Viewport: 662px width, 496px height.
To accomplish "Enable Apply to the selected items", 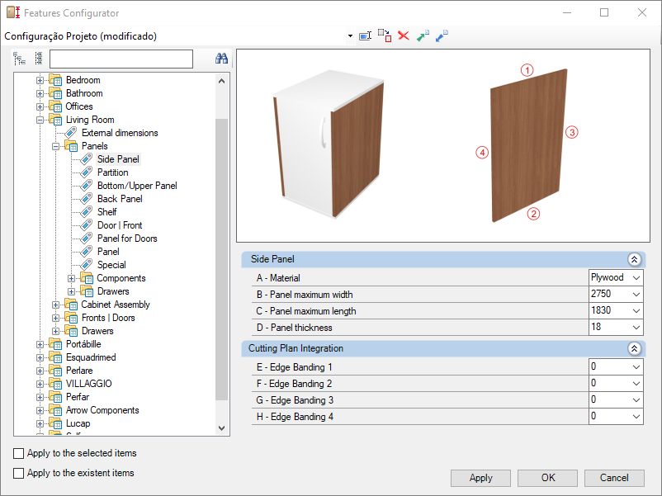I will (19, 453).
